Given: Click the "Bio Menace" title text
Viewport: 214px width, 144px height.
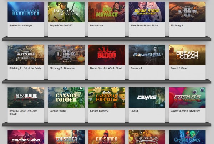Looking at the screenshot, I should [x=96, y=26].
